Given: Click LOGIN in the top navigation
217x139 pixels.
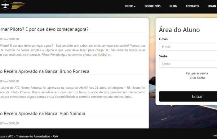Looking at the screenshot, I should coord(212,6).
